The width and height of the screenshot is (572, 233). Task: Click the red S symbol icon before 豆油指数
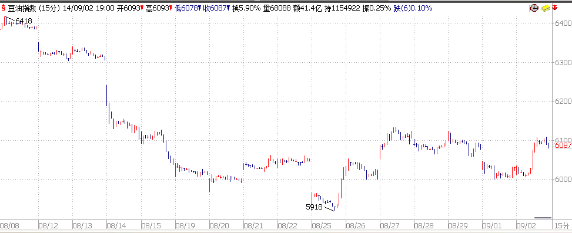(x=4, y=8)
